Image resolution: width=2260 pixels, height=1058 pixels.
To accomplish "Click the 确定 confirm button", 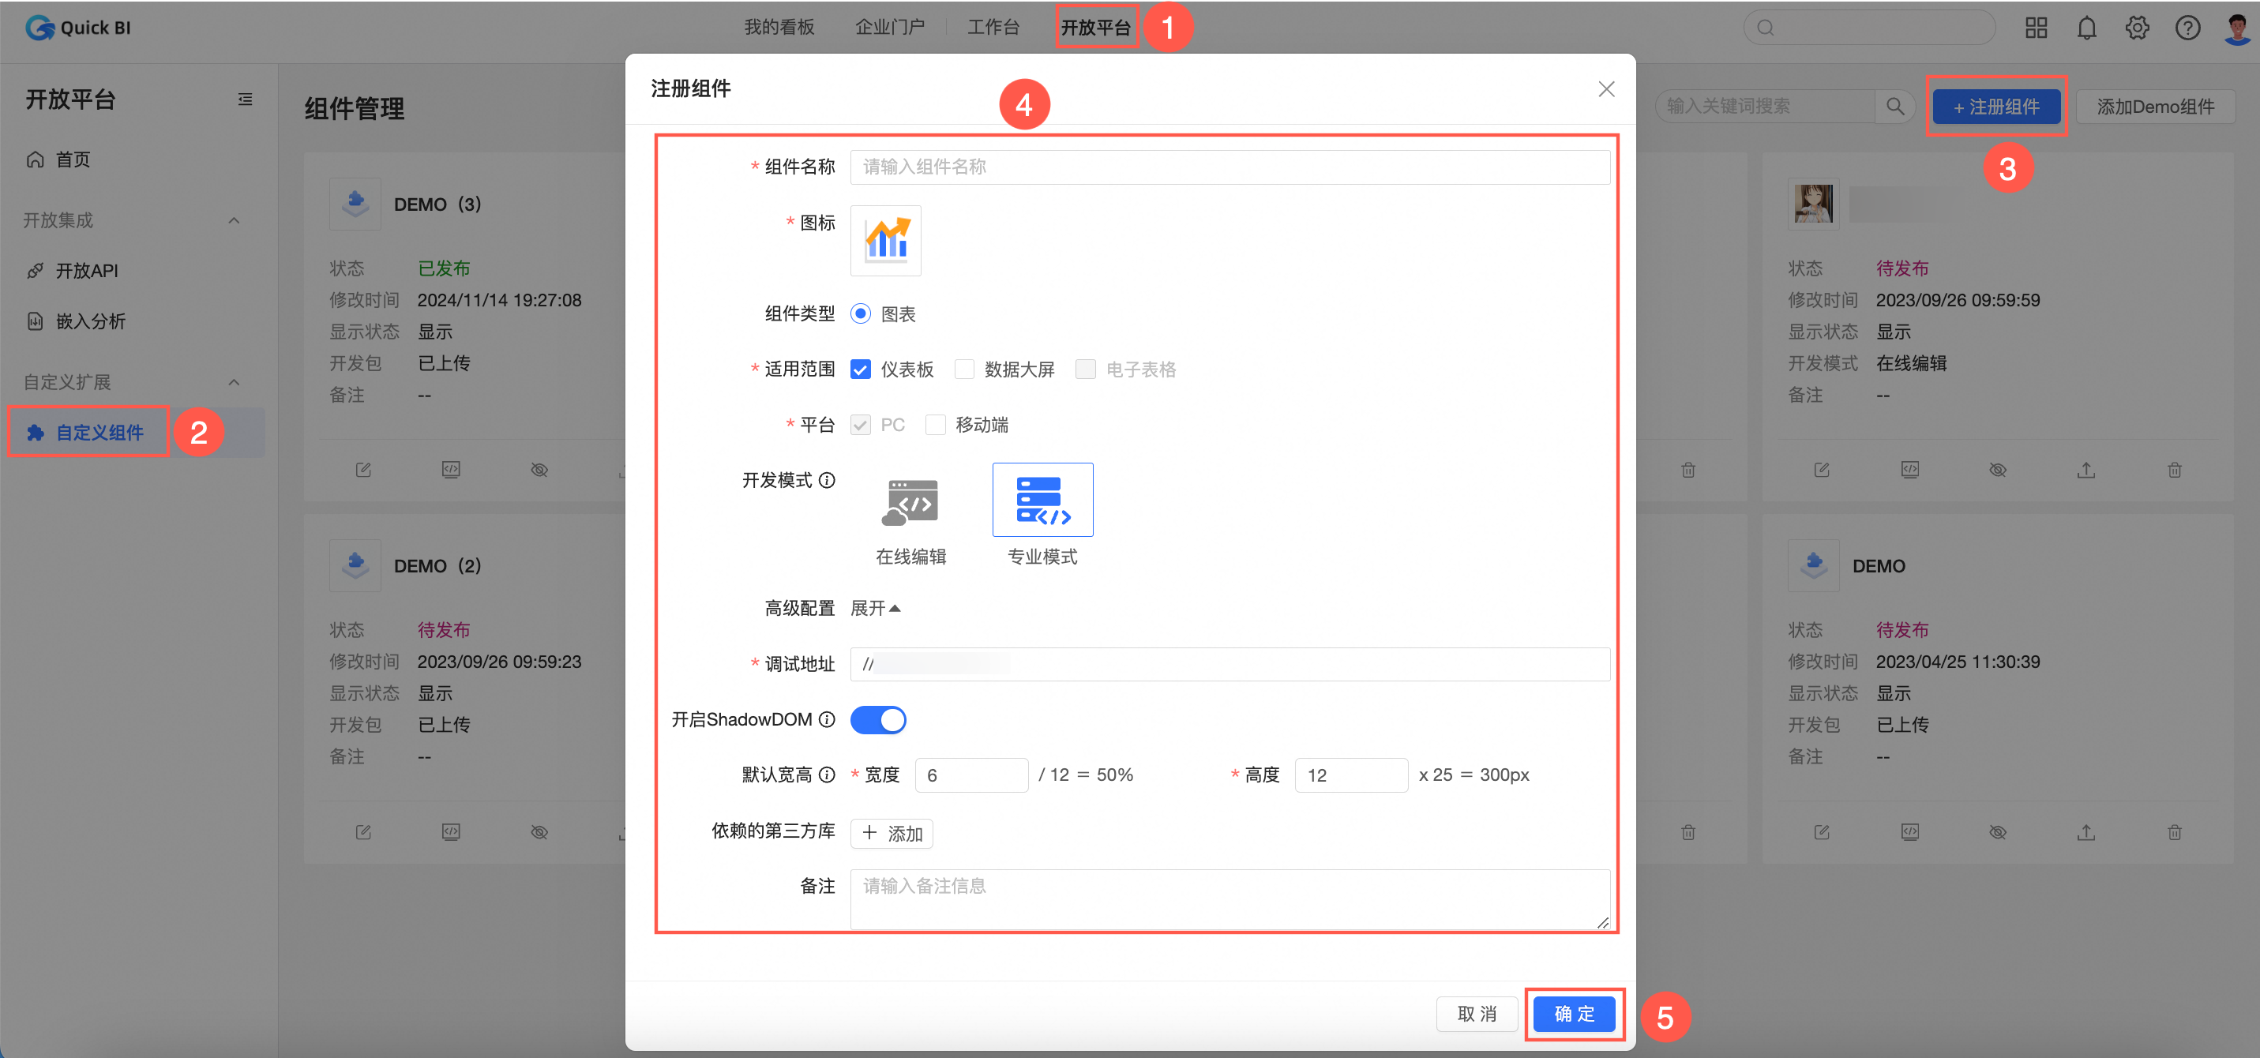I will coord(1573,1014).
